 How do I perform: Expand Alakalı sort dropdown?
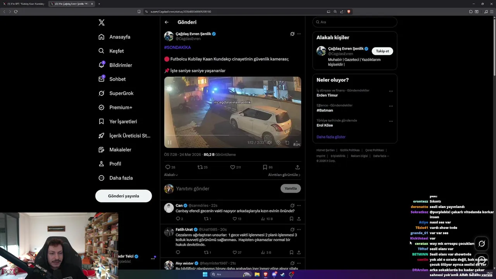pyautogui.click(x=171, y=175)
